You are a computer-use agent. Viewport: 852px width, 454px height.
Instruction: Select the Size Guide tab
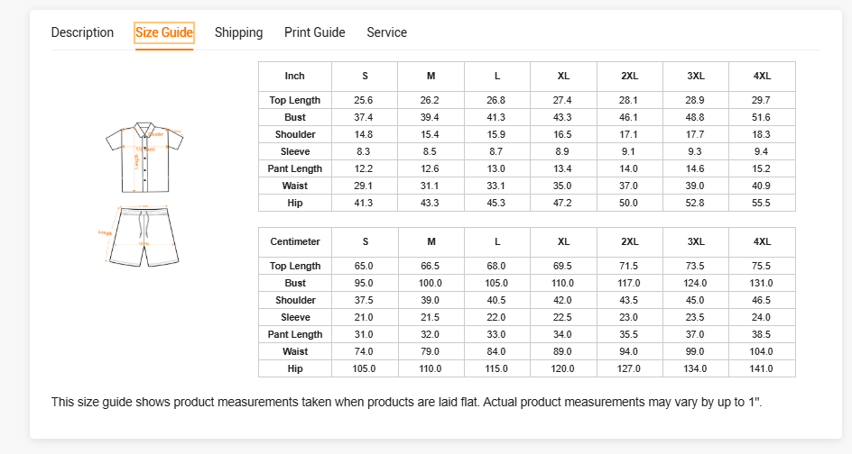[x=164, y=33]
